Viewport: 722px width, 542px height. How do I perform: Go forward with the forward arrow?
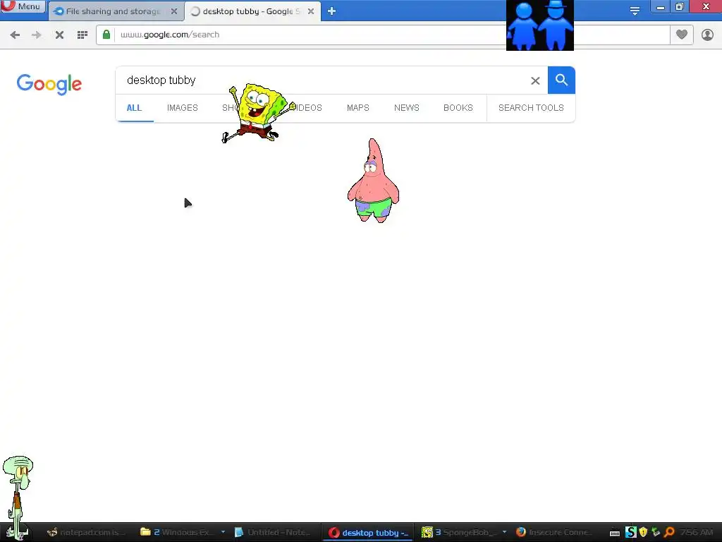pyautogui.click(x=36, y=35)
